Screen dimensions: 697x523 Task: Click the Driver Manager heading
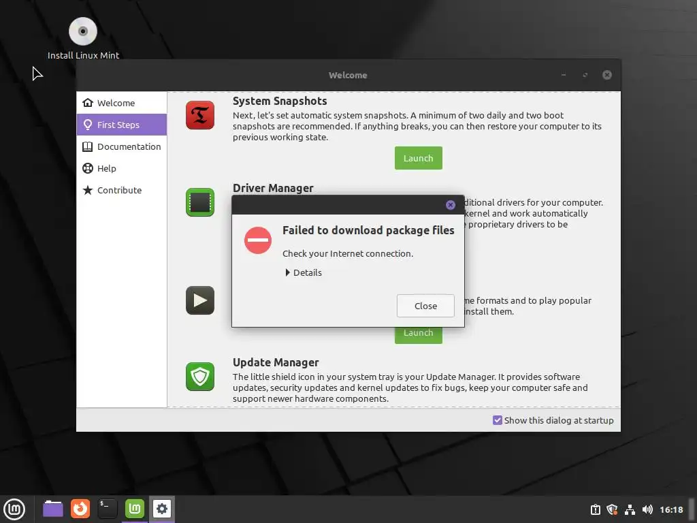(273, 188)
